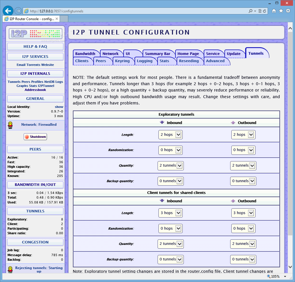Click the browser Forward arrow button
Viewport: 295px width, 282px height.
click(x=18, y=11)
